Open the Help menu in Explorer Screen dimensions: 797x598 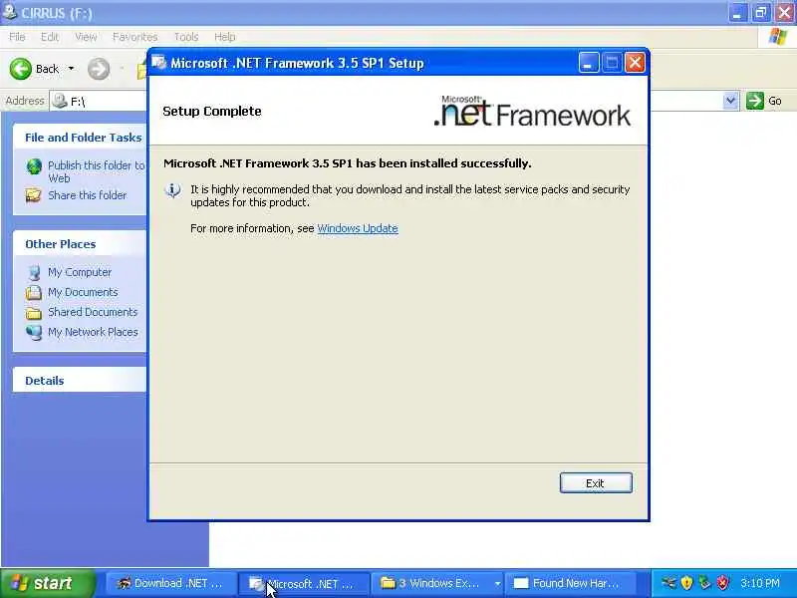click(224, 37)
